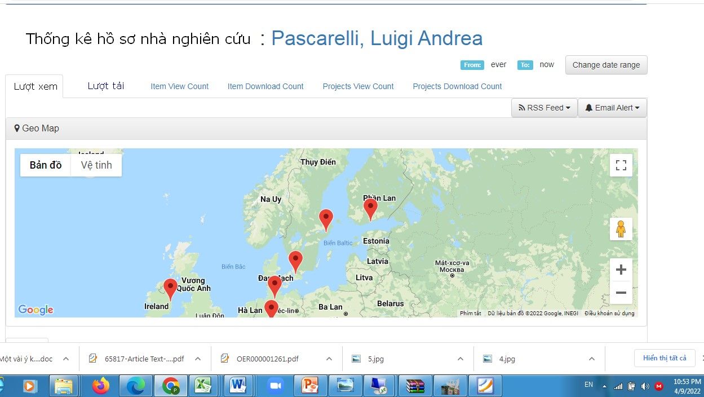Select the marker on Sweden's east coast
The width and height of the screenshot is (704, 397).
pyautogui.click(x=326, y=220)
